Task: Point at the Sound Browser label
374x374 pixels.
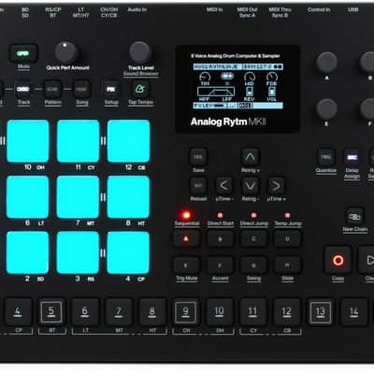Action: 140,74
